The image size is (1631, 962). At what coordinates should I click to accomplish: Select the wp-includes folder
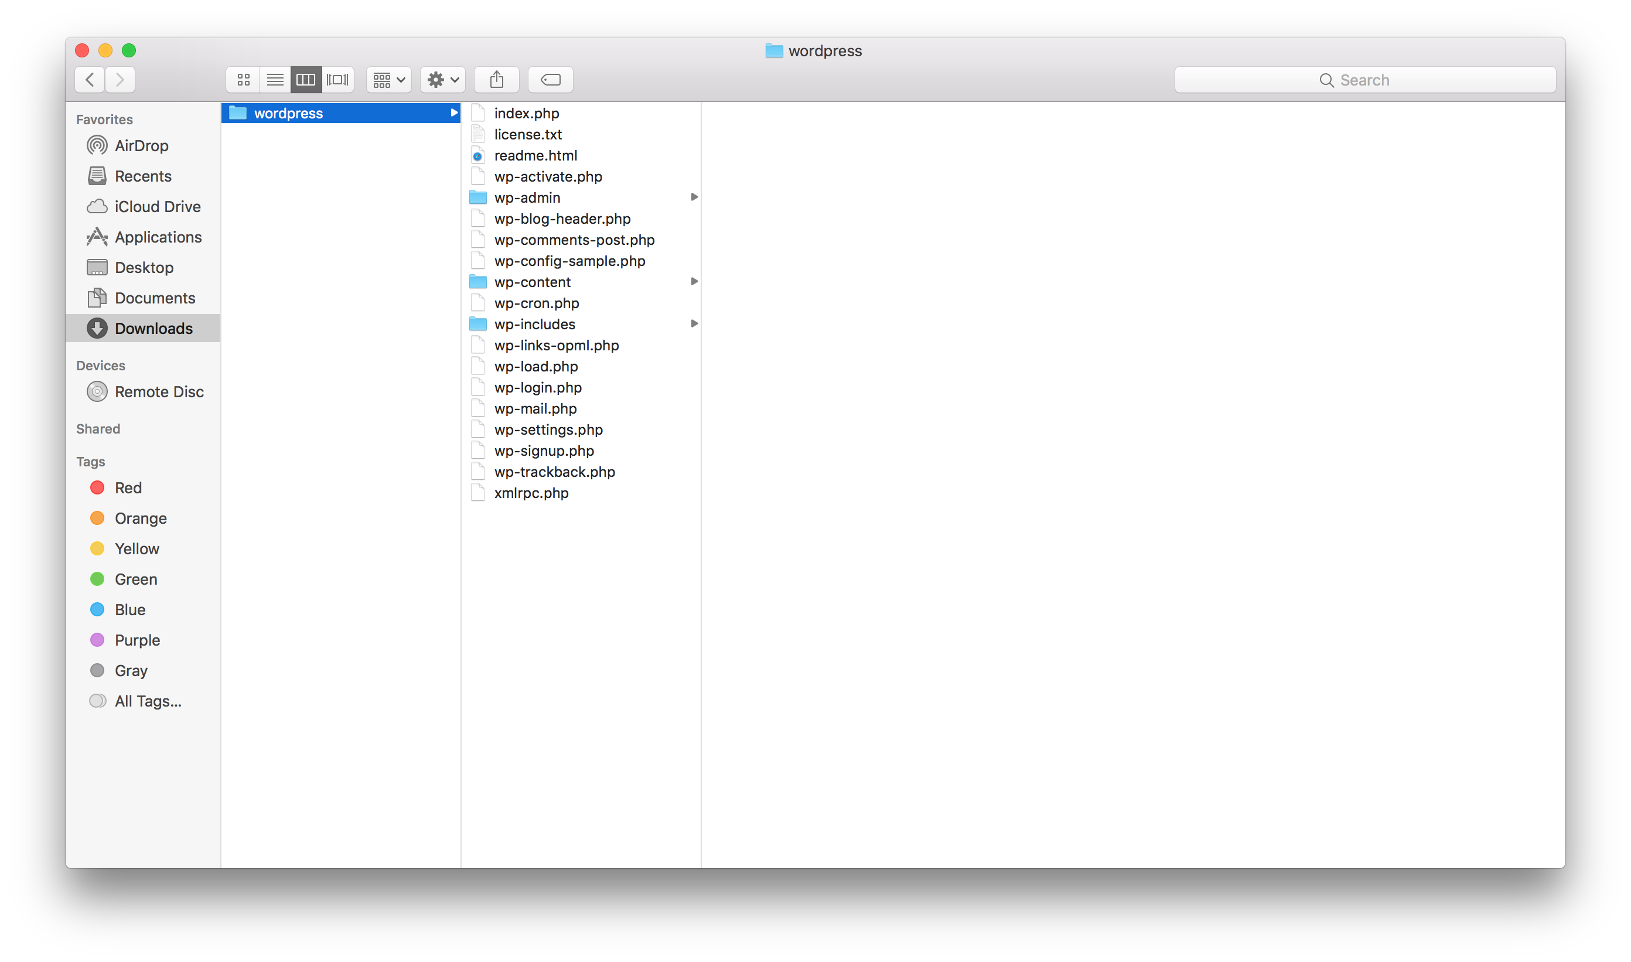pyautogui.click(x=582, y=324)
